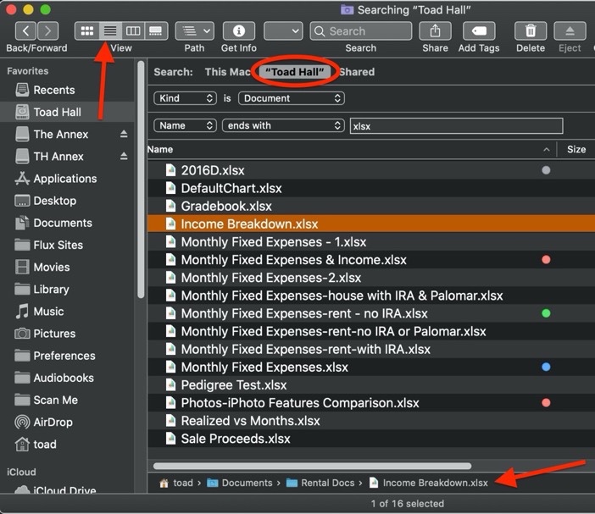Image resolution: width=595 pixels, height=514 pixels.
Task: Open the Path dropdown in the toolbar
Action: (195, 30)
